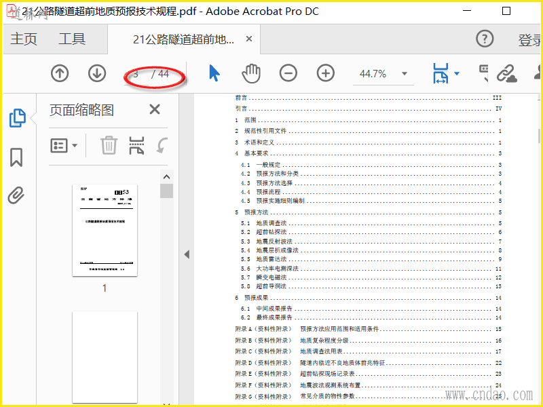Click the document vertical scrollbar handle
Viewport: 543px width, 407px height.
pos(539,136)
